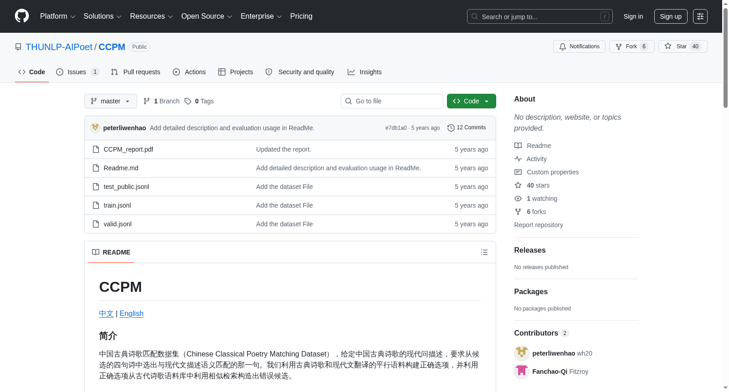Expand the Resources menu

151,16
